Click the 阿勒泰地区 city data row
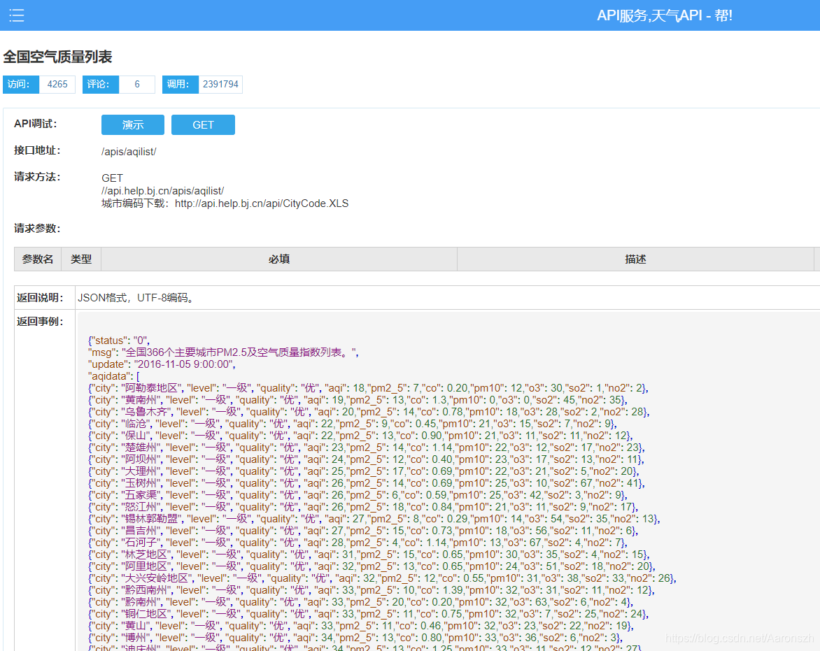This screenshot has width=820, height=651. coord(369,388)
